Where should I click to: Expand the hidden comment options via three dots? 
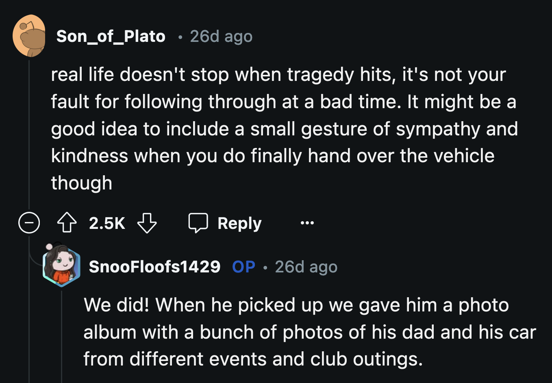click(x=307, y=222)
